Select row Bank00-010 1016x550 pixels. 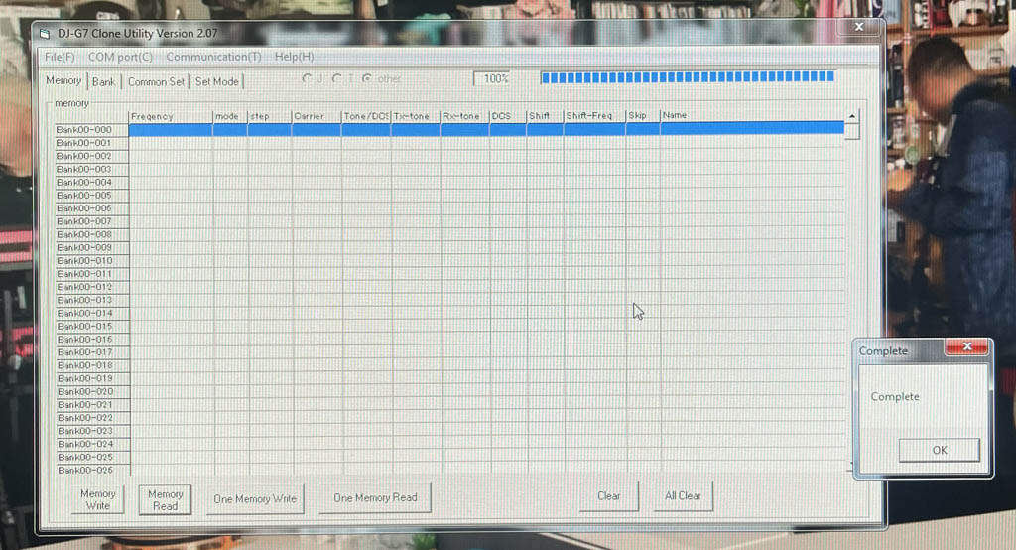pyautogui.click(x=92, y=261)
